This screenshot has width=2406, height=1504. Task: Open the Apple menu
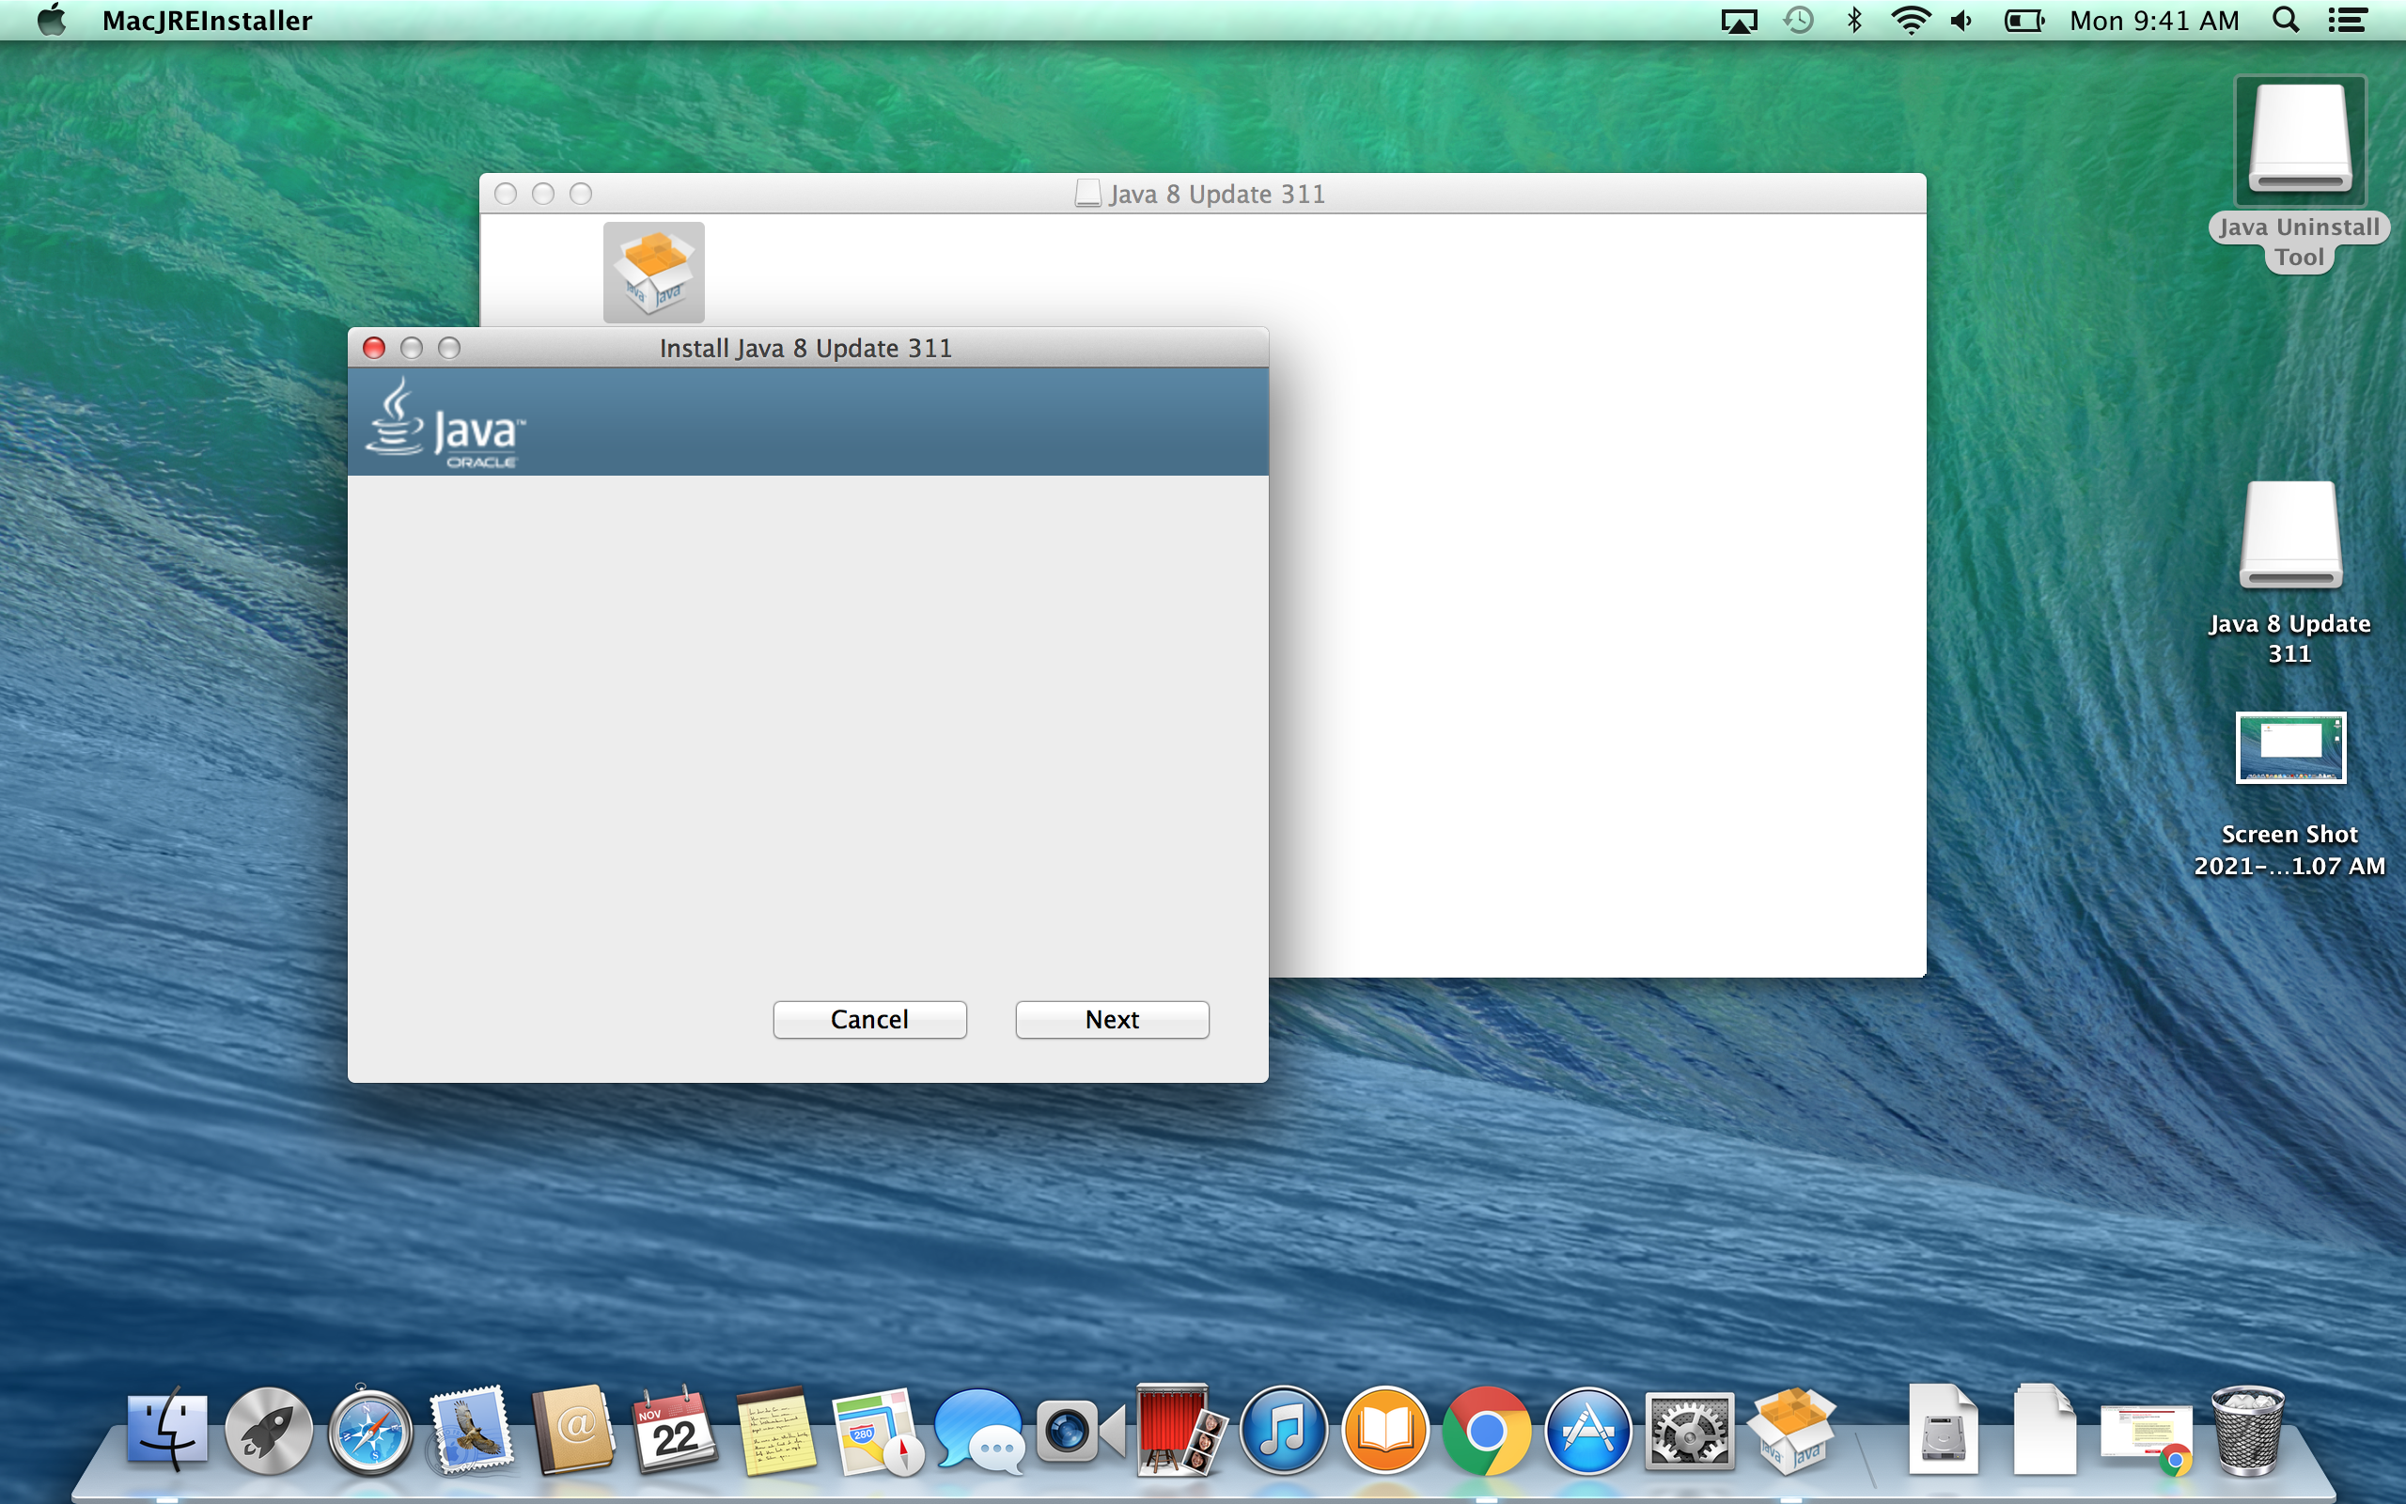(x=52, y=20)
